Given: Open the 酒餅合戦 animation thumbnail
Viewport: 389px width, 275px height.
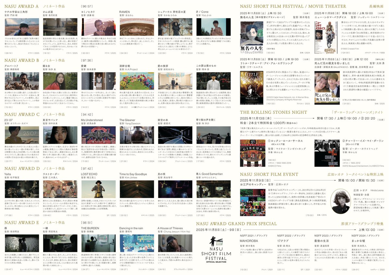Looking at the screenshot, I should (137, 81).
